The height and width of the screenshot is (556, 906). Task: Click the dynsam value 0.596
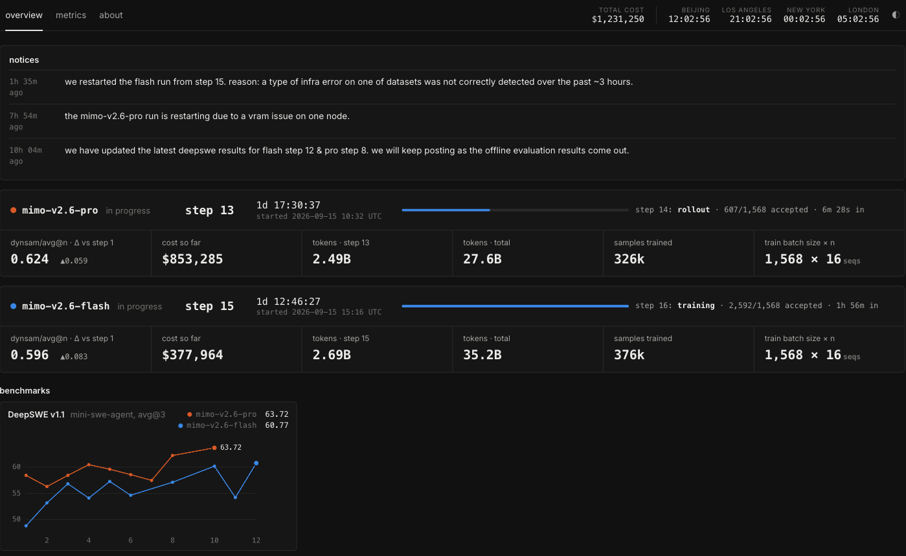coord(30,355)
